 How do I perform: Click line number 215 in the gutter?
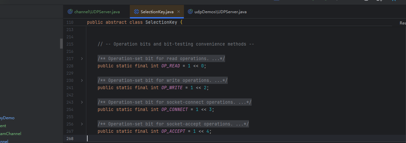point(70,44)
